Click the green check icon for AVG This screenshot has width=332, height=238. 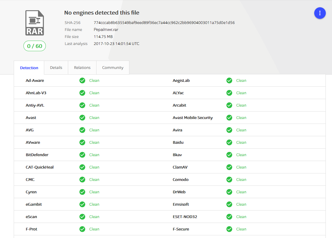(82, 130)
